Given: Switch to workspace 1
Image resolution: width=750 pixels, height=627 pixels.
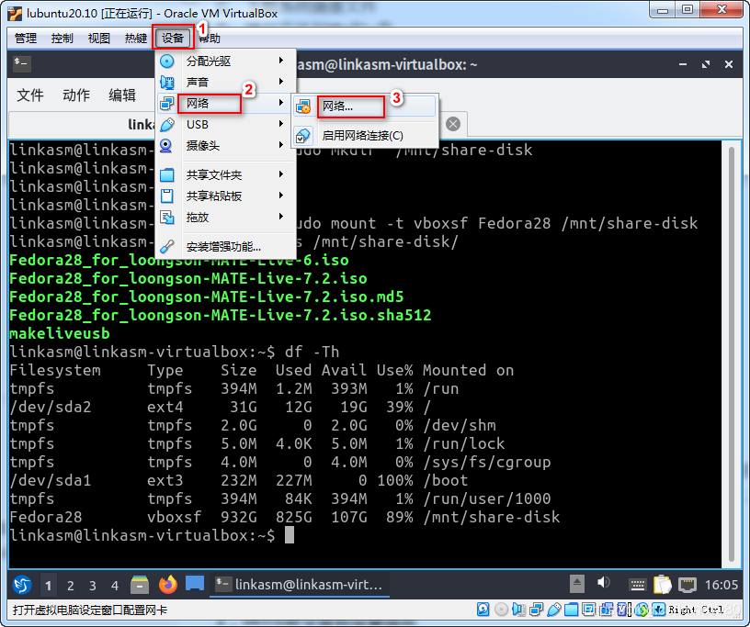Looking at the screenshot, I should pyautogui.click(x=49, y=586).
